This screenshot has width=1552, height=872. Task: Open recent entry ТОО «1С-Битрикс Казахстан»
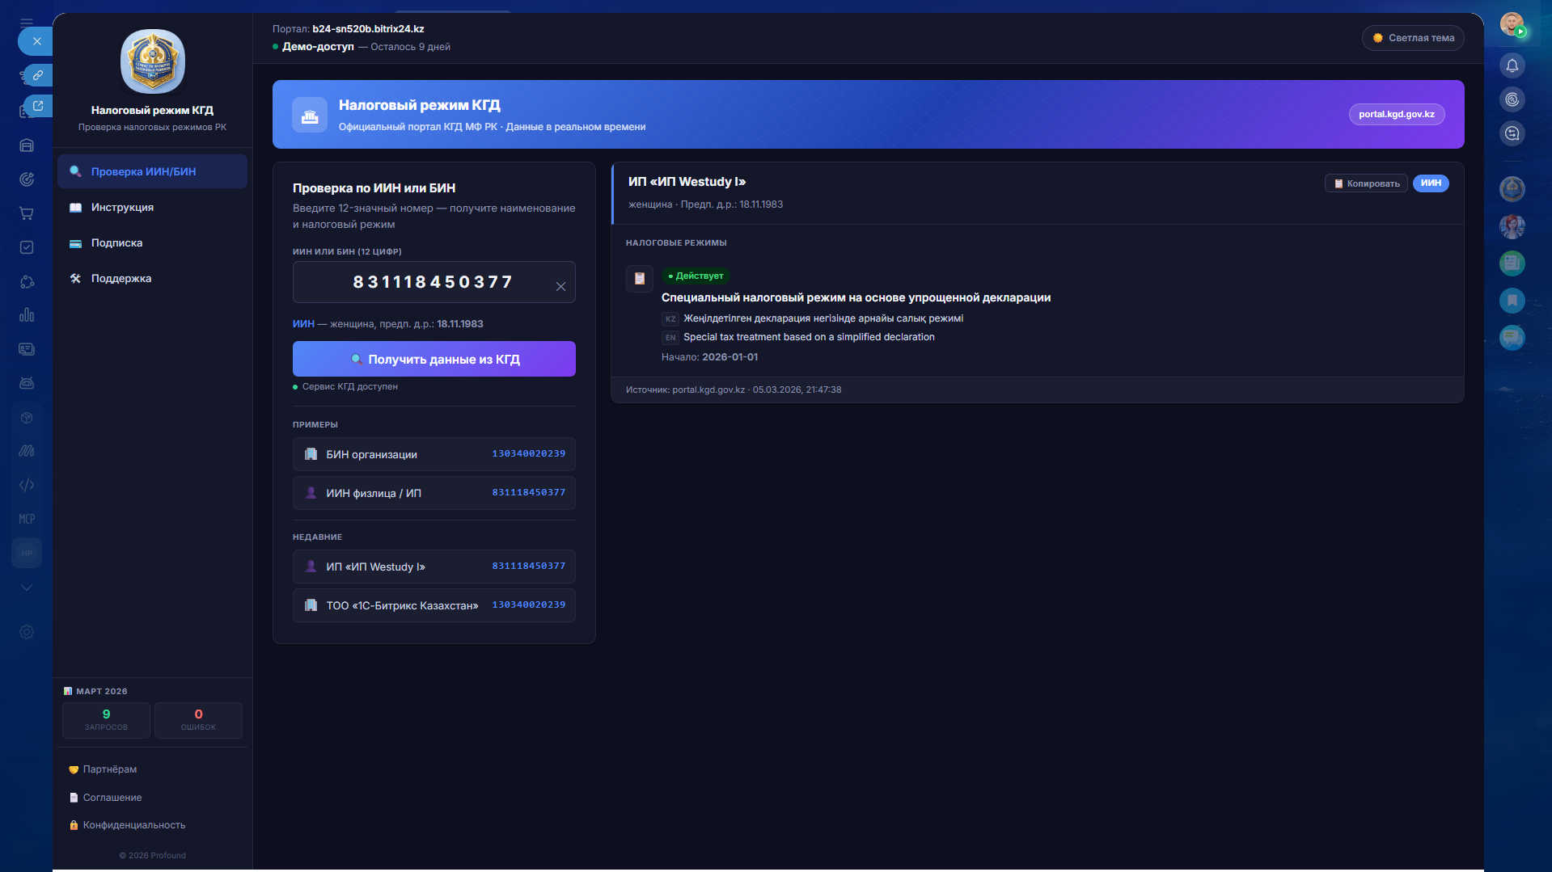433,605
